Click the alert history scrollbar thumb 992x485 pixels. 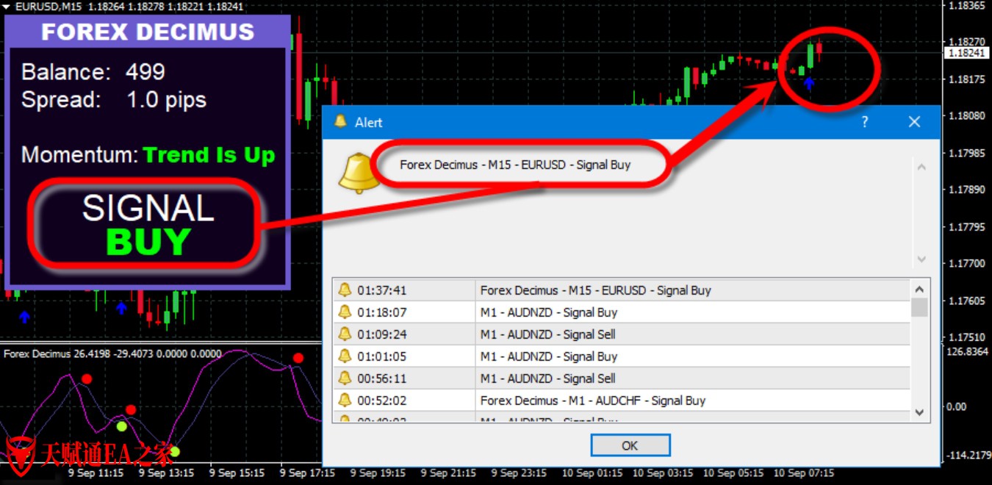pyautogui.click(x=919, y=307)
